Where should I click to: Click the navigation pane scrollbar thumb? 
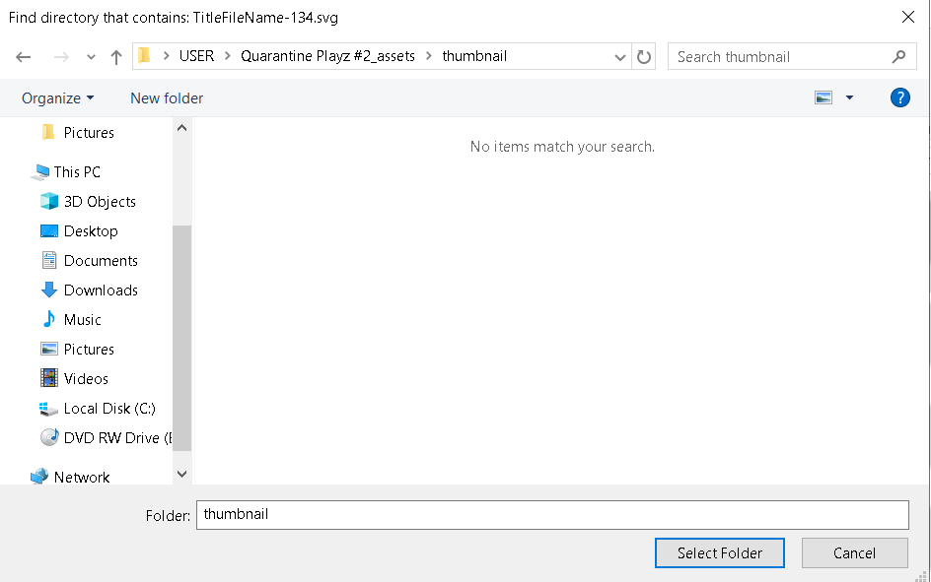(181, 338)
